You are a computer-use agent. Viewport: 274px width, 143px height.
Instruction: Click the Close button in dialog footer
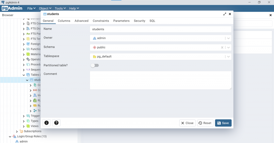187,123
